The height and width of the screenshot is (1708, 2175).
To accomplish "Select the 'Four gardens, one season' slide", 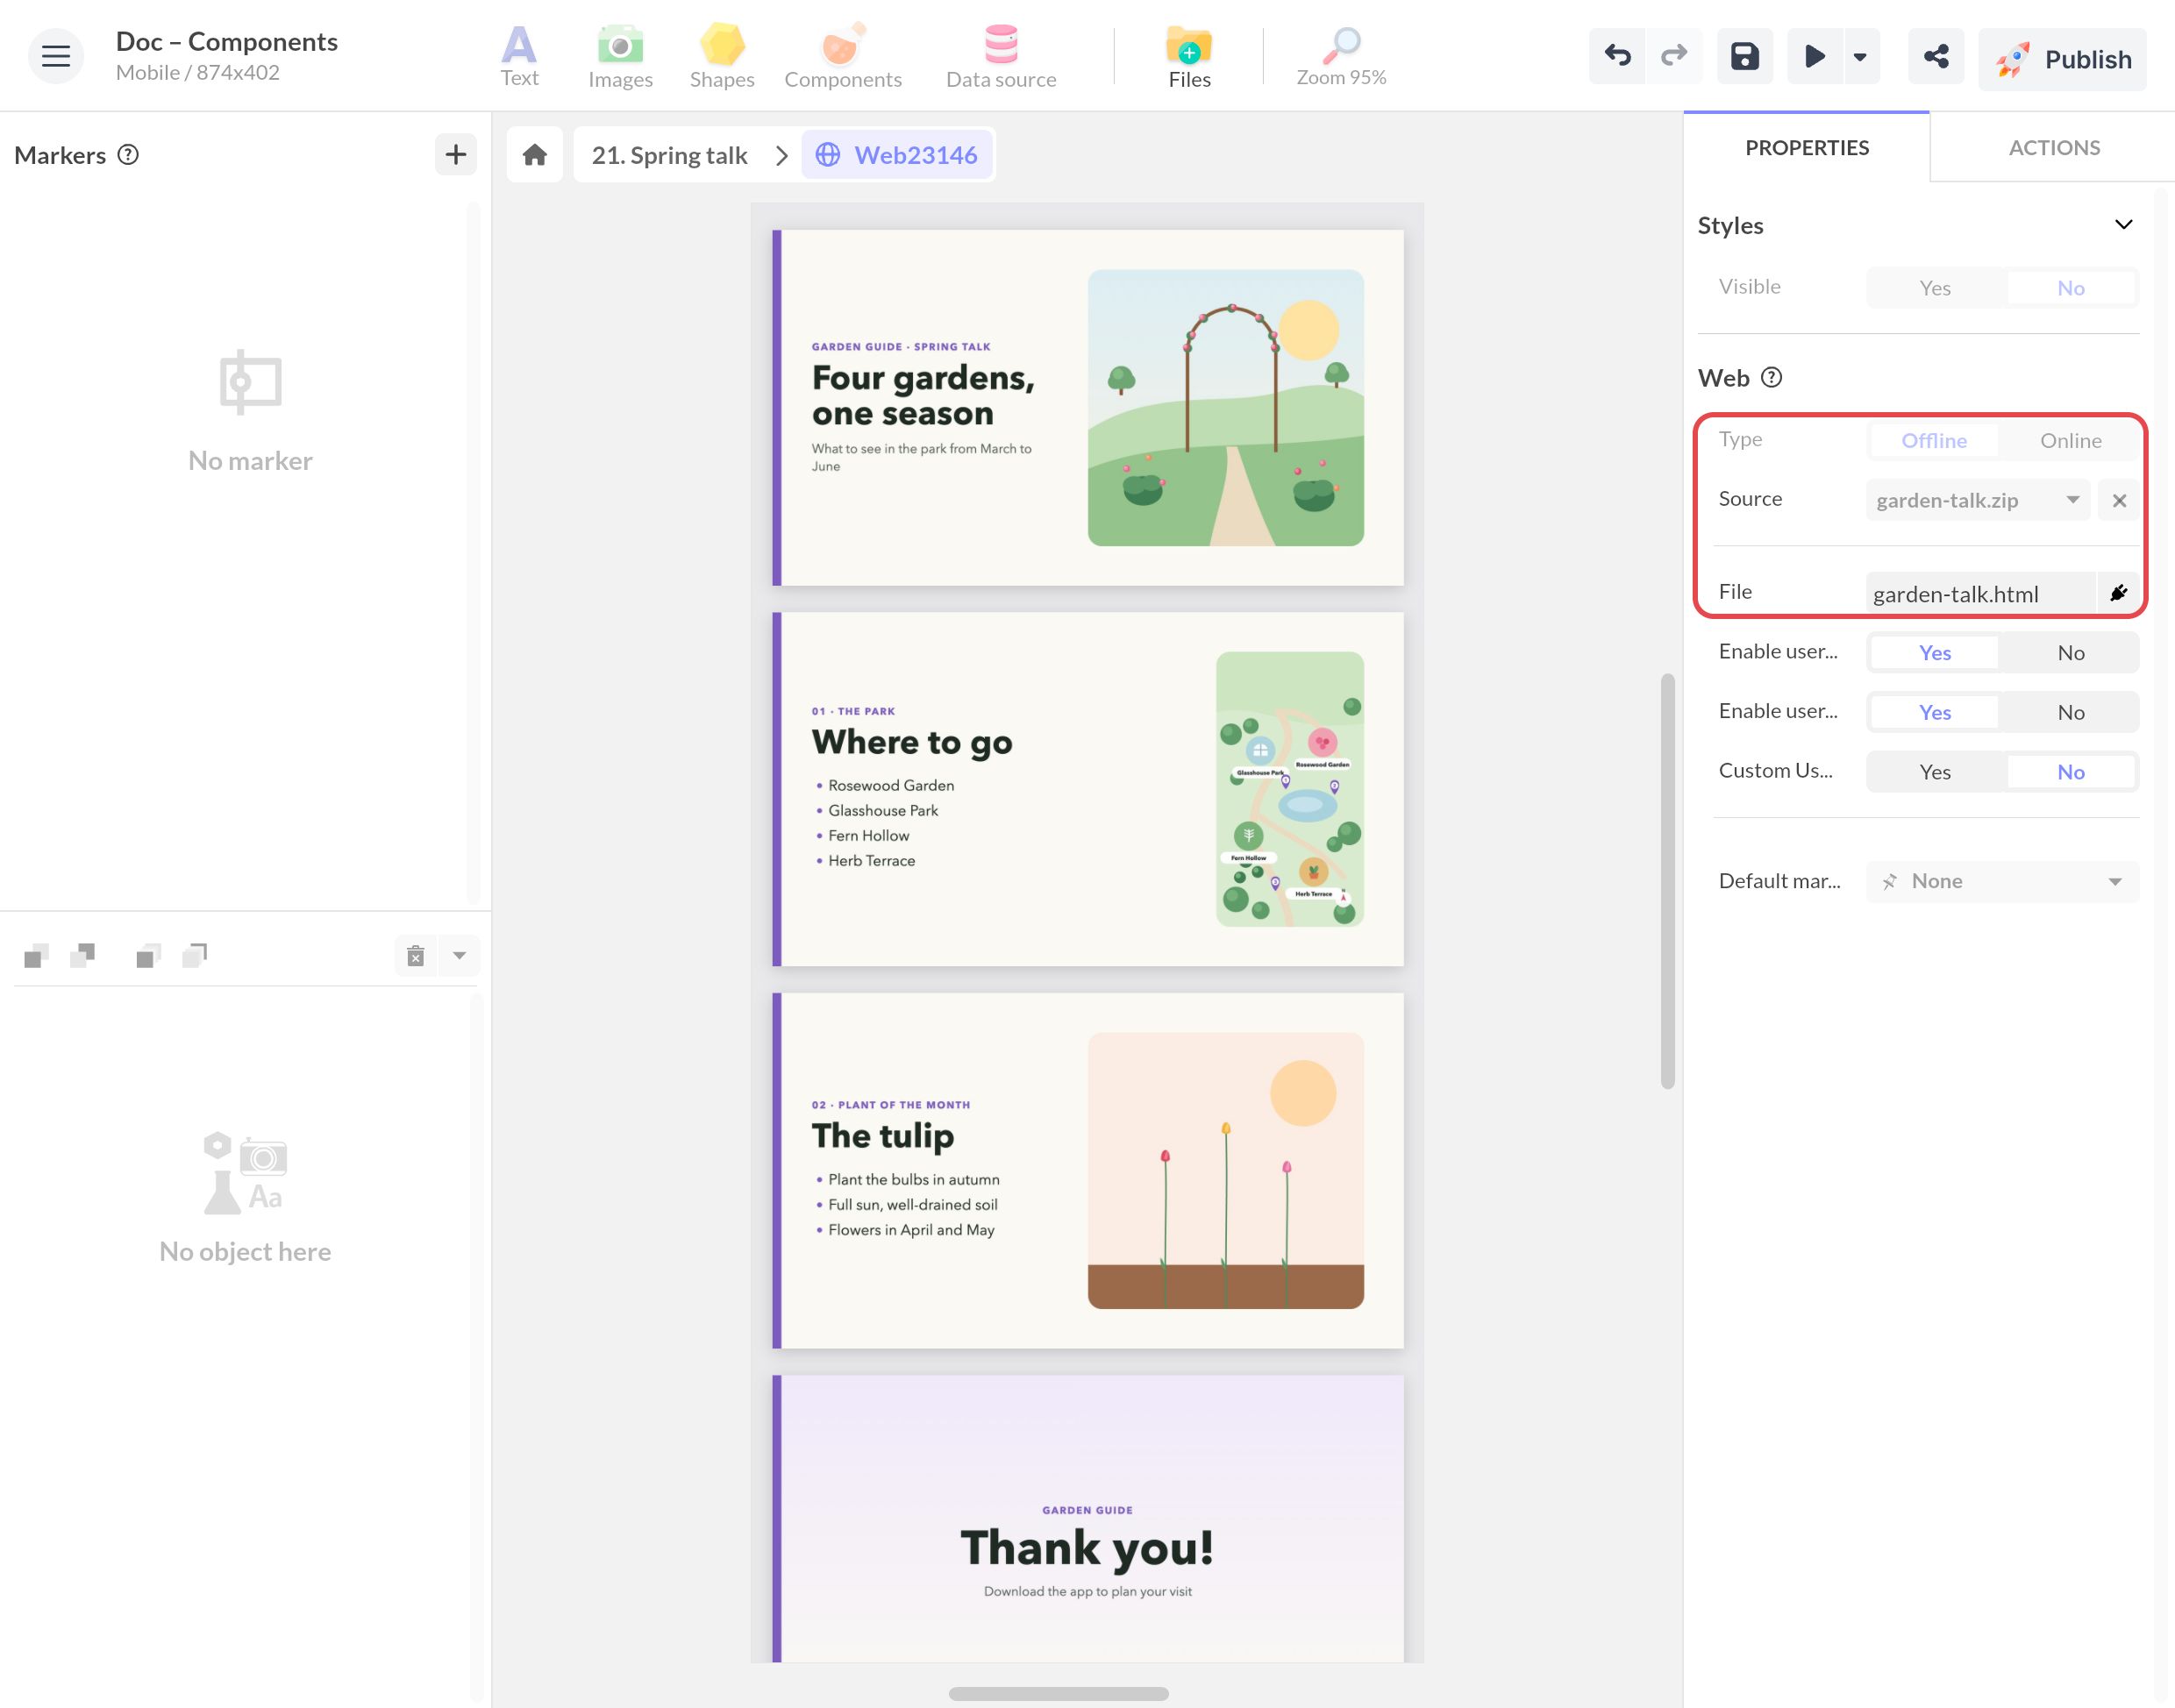I will 1088,408.
